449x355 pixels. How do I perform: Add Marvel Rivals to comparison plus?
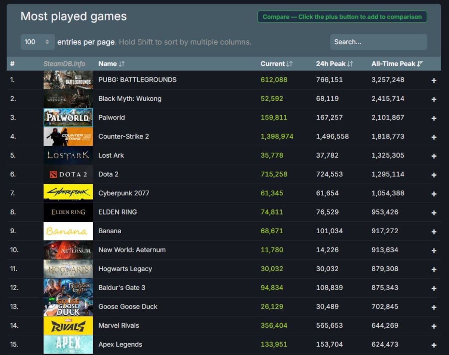tap(434, 326)
